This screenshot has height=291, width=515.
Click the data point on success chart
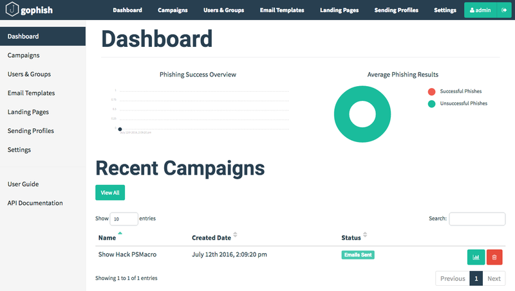click(x=120, y=129)
